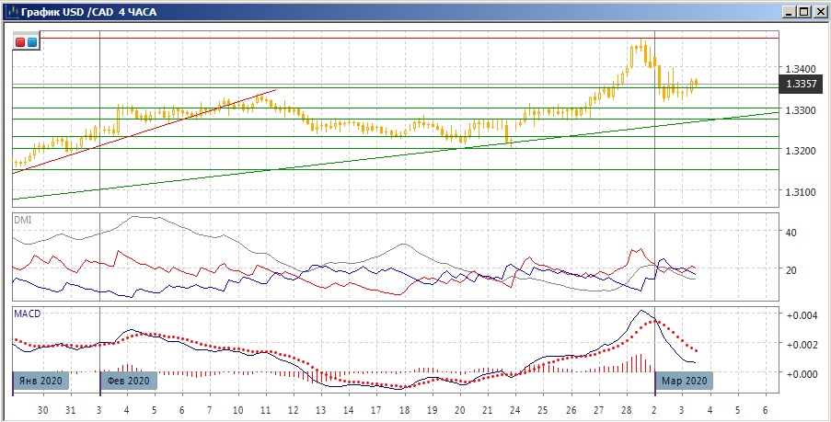Click the DMI indicator label
The width and height of the screenshot is (831, 422).
(x=21, y=220)
